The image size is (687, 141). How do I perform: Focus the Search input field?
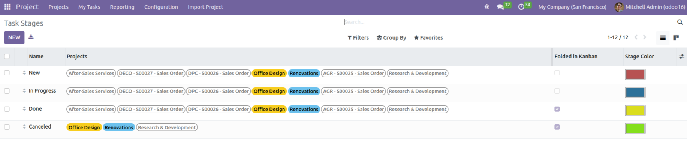(x=510, y=22)
